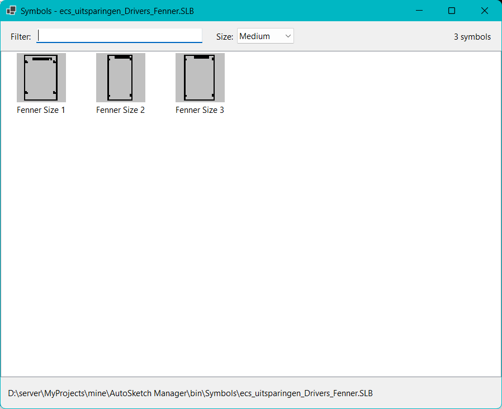Click the 3 symbols count text
The image size is (502, 409).
click(x=472, y=37)
